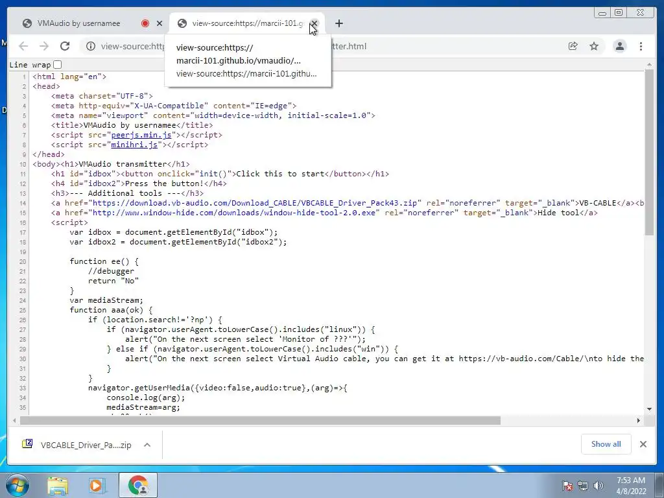Click the red recording indicator on VMAudio tab
664x498 pixels.
[145, 23]
